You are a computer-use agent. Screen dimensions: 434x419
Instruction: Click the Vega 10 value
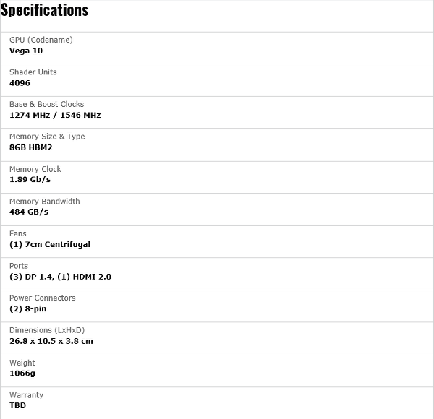tap(26, 51)
